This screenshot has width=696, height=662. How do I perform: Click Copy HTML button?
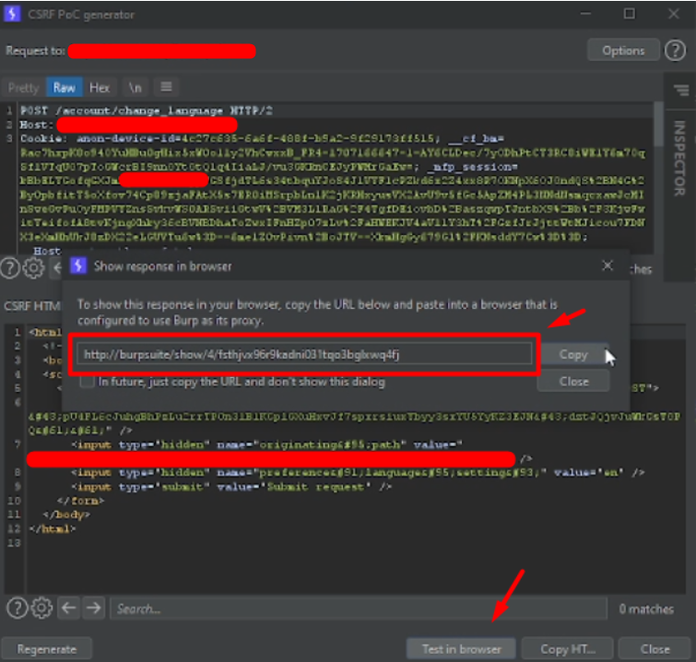tap(568, 649)
